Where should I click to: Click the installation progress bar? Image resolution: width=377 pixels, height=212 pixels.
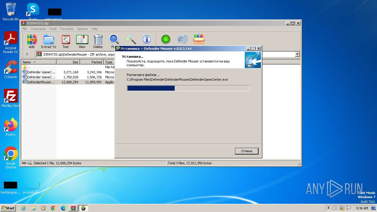pyautogui.click(x=188, y=88)
